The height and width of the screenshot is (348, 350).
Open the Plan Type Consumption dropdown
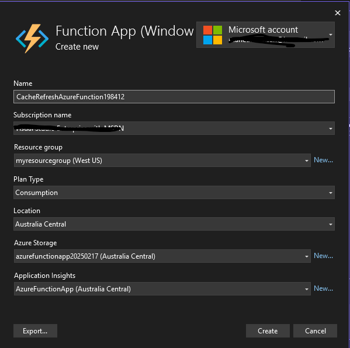[174, 193]
